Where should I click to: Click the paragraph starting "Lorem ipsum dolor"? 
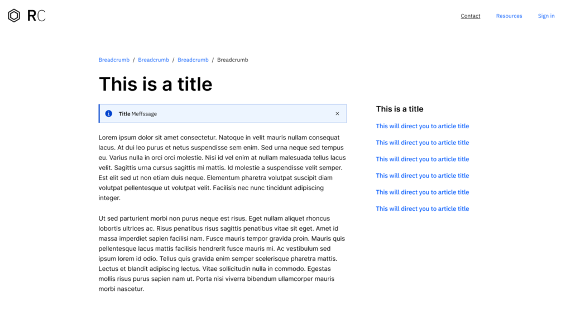tap(222, 167)
